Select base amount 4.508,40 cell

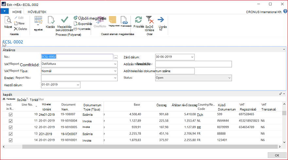135,114
